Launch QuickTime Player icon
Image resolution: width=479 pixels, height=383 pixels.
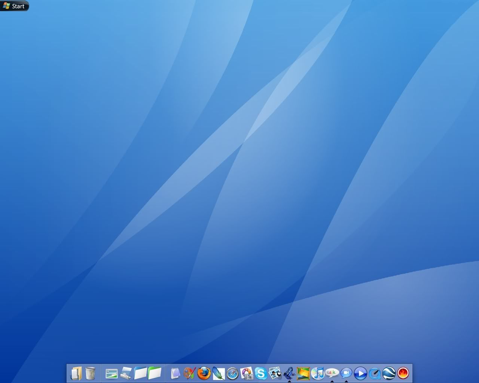point(375,373)
